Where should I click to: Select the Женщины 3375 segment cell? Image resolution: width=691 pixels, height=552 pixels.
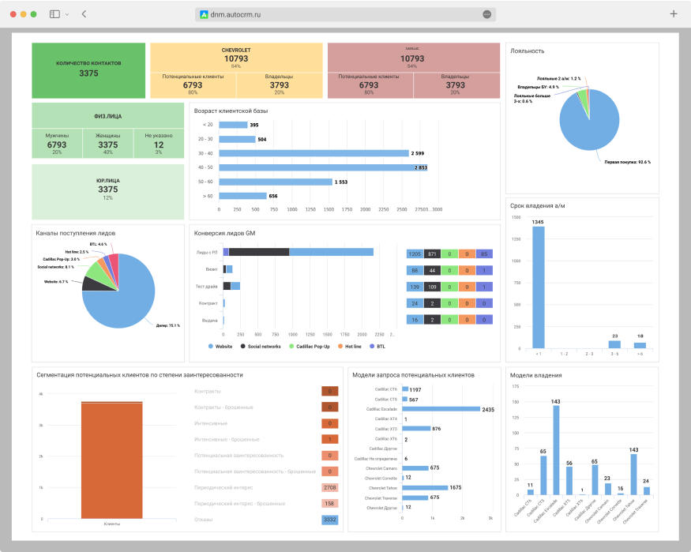pos(107,144)
